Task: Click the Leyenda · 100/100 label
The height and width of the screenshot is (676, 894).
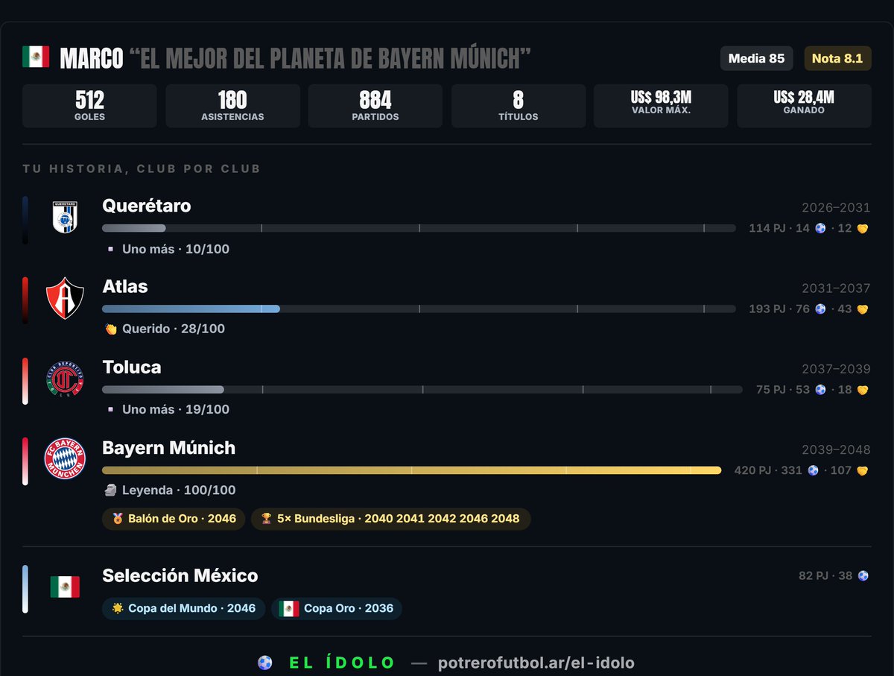Action: 179,490
